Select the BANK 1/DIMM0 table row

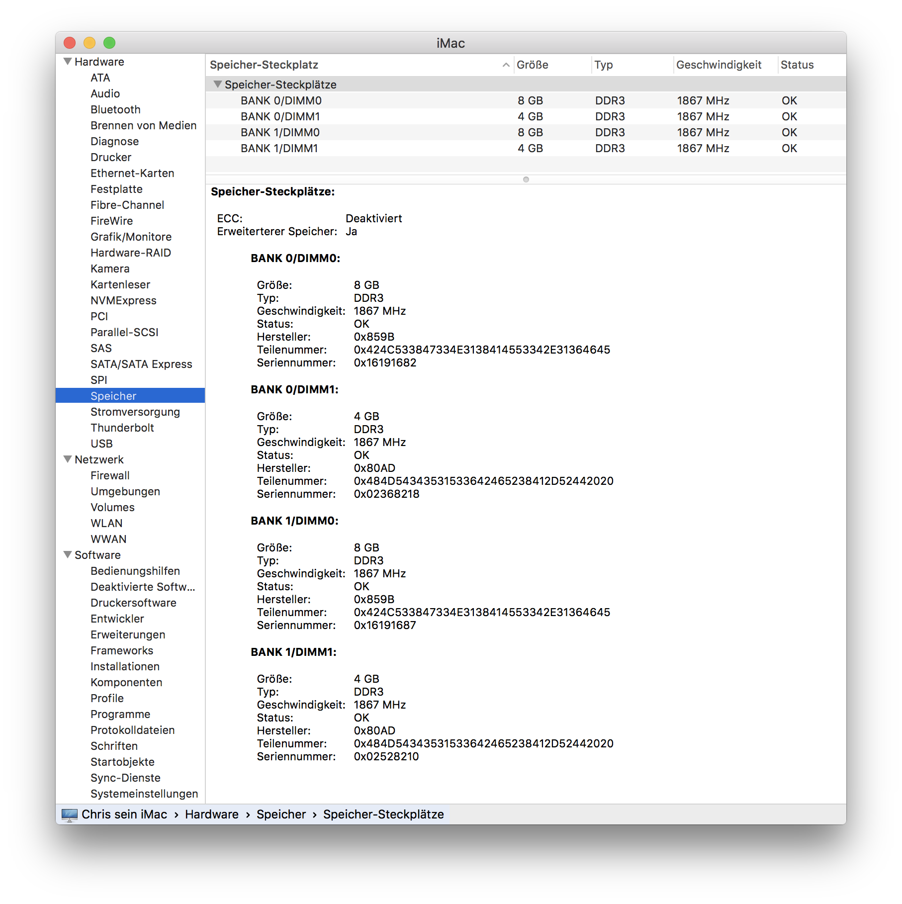pos(526,132)
